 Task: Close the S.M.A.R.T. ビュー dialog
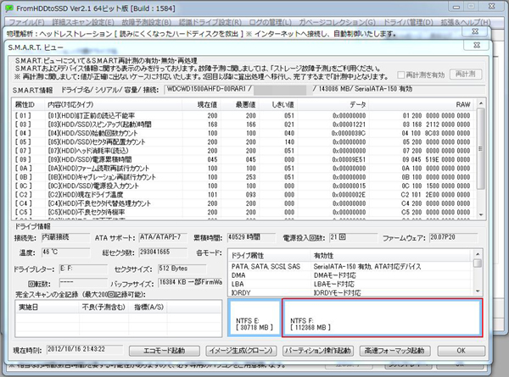coord(477,45)
